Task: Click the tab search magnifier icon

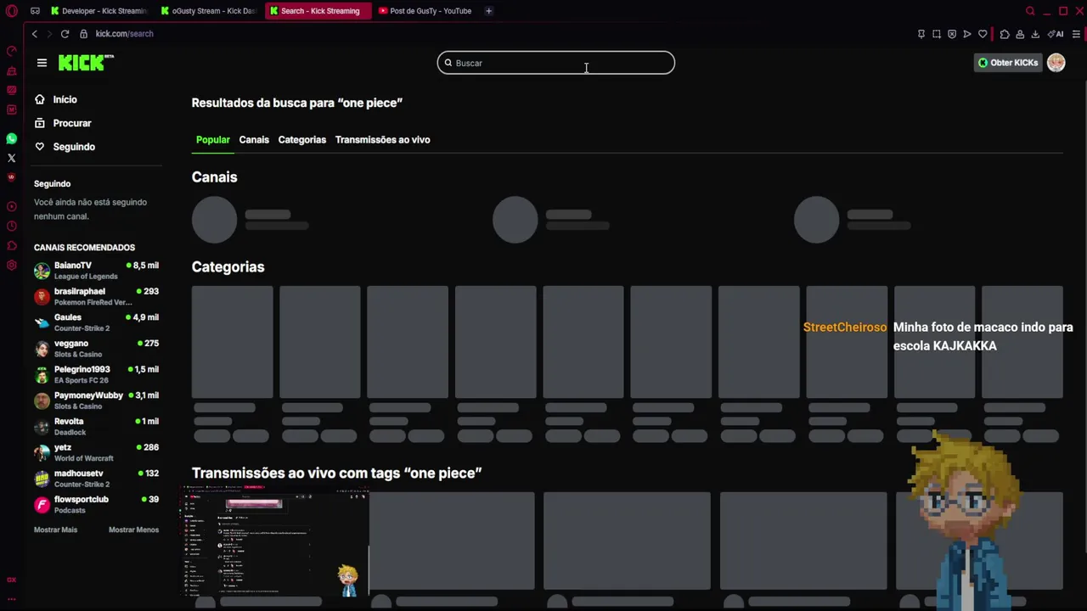Action: (1030, 11)
